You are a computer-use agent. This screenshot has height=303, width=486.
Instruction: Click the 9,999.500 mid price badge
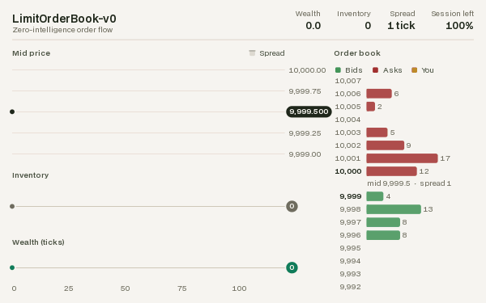(309, 112)
